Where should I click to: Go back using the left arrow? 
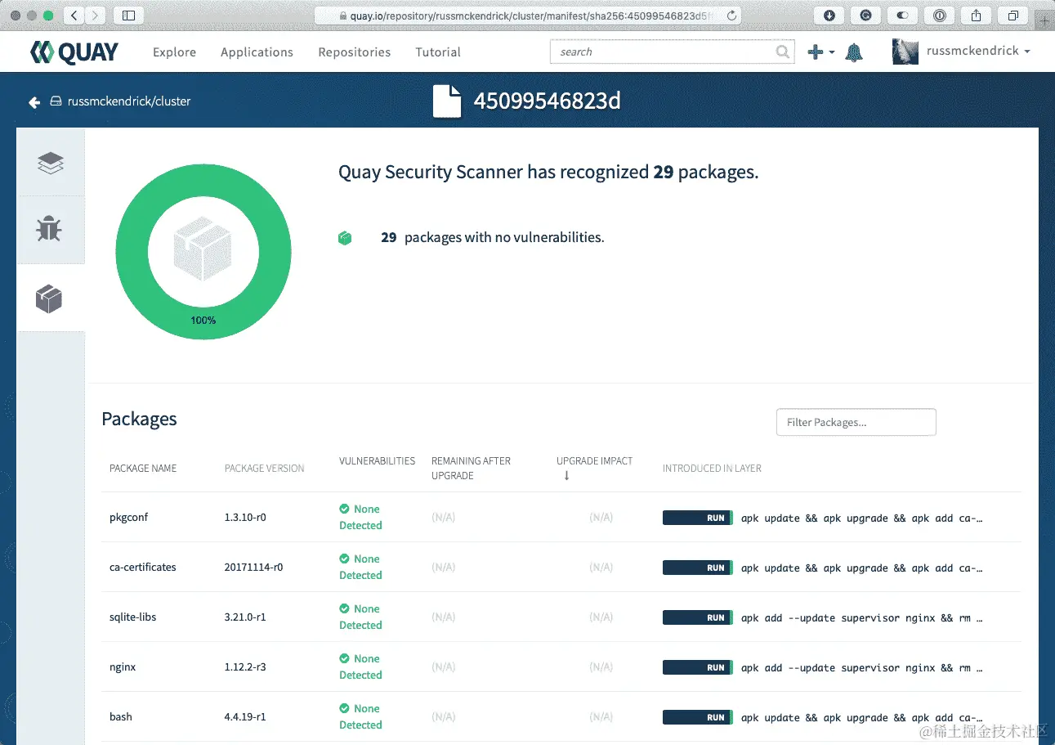click(34, 102)
